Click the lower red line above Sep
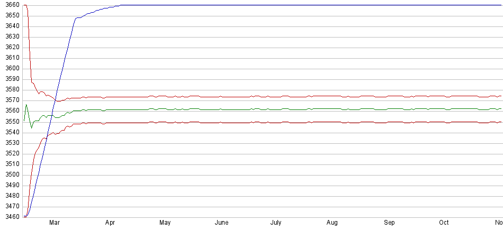This screenshot has width=503, height=230. point(389,122)
